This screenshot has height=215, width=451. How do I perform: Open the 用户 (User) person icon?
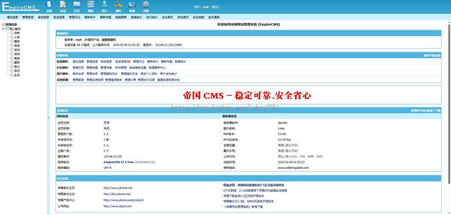coord(104,5)
